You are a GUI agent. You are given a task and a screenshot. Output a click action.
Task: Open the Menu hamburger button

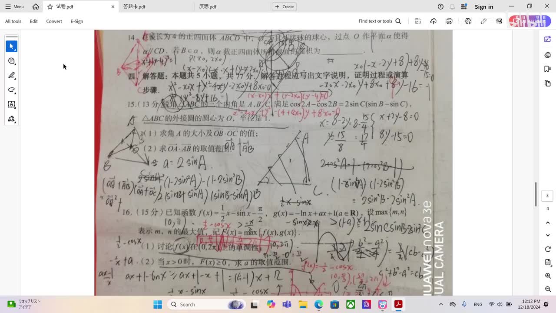pyautogui.click(x=14, y=7)
